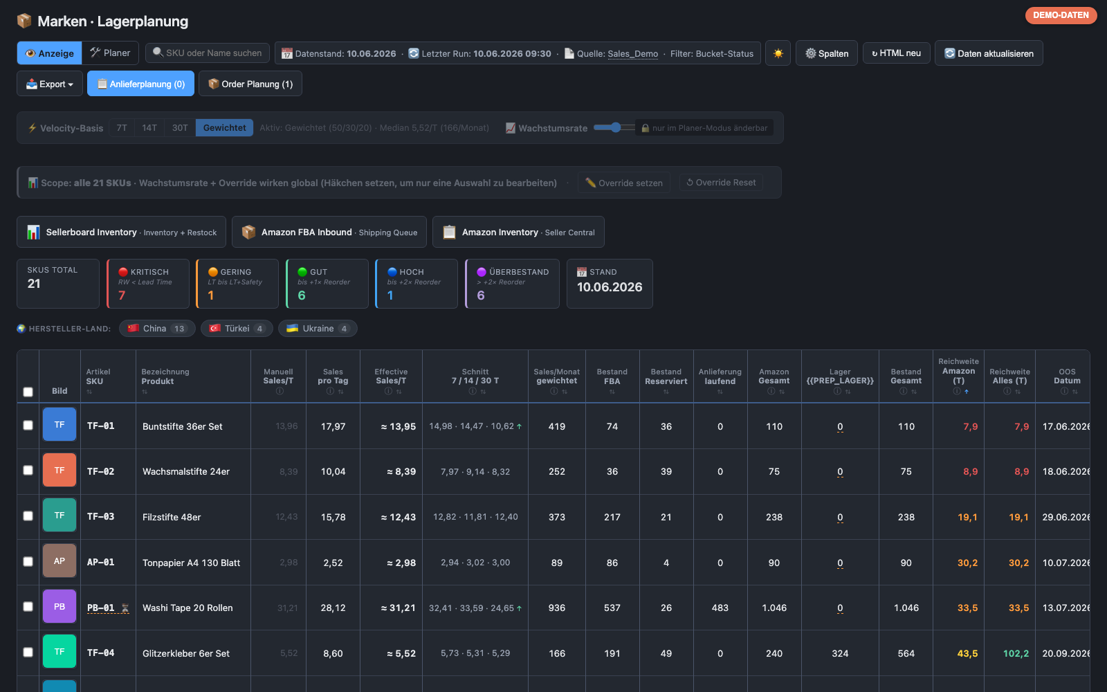
Task: Check the TF-03 Filzstifte row checkbox
Action: click(28, 516)
